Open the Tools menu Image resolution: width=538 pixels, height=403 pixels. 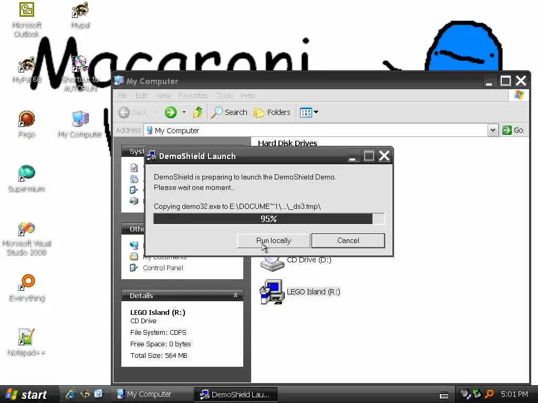click(225, 96)
